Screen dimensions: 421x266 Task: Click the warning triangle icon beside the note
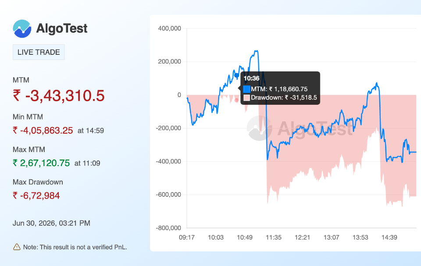(x=17, y=247)
